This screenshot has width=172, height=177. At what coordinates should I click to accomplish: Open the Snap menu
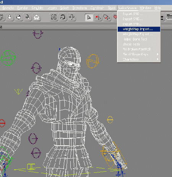112,8
